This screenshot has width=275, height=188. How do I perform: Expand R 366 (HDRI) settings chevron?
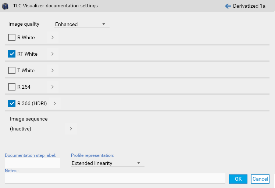point(54,103)
